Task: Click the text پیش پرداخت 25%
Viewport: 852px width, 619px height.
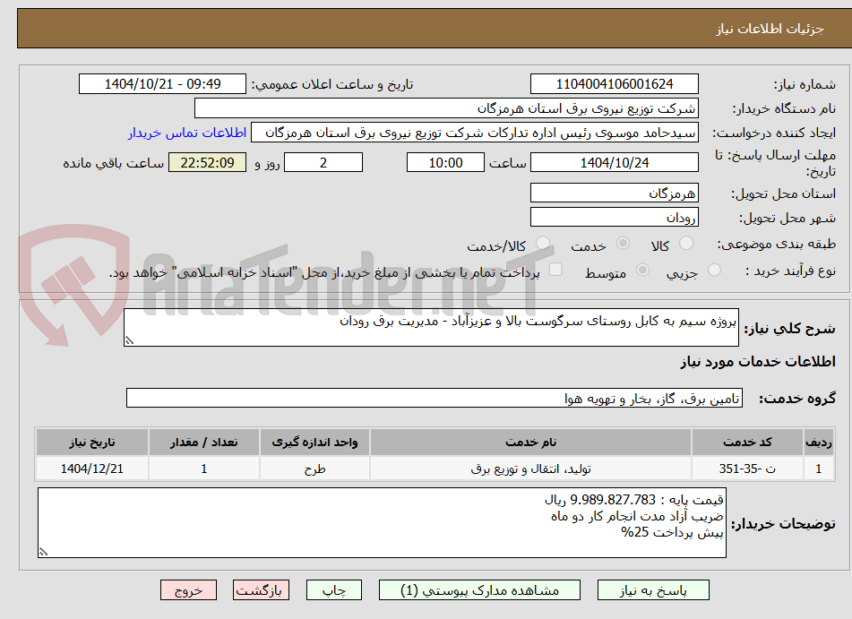Action: pyautogui.click(x=672, y=533)
